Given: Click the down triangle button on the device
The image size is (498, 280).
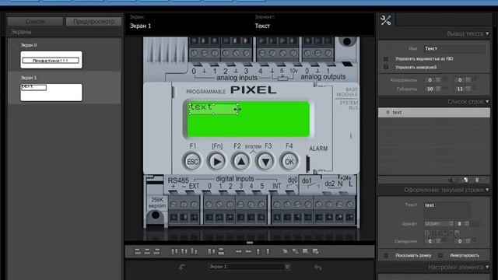Looking at the screenshot, I should point(265,161).
